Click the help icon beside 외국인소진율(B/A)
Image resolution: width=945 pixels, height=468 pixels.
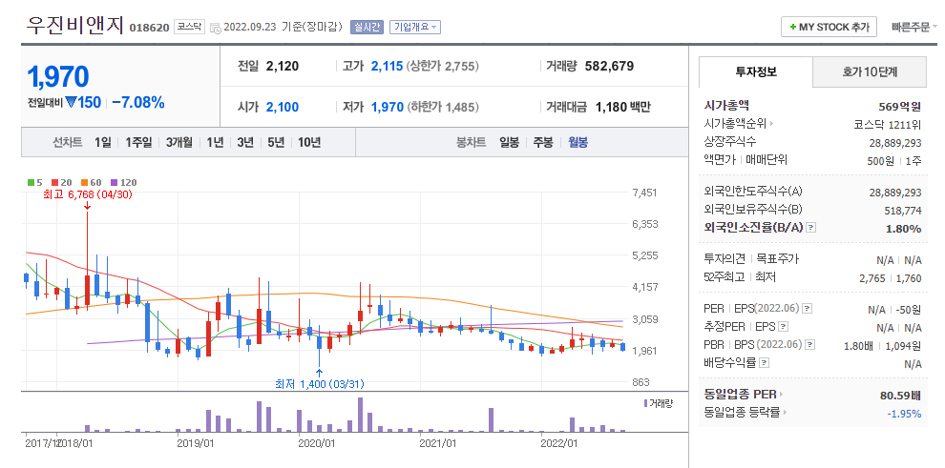tap(811, 228)
